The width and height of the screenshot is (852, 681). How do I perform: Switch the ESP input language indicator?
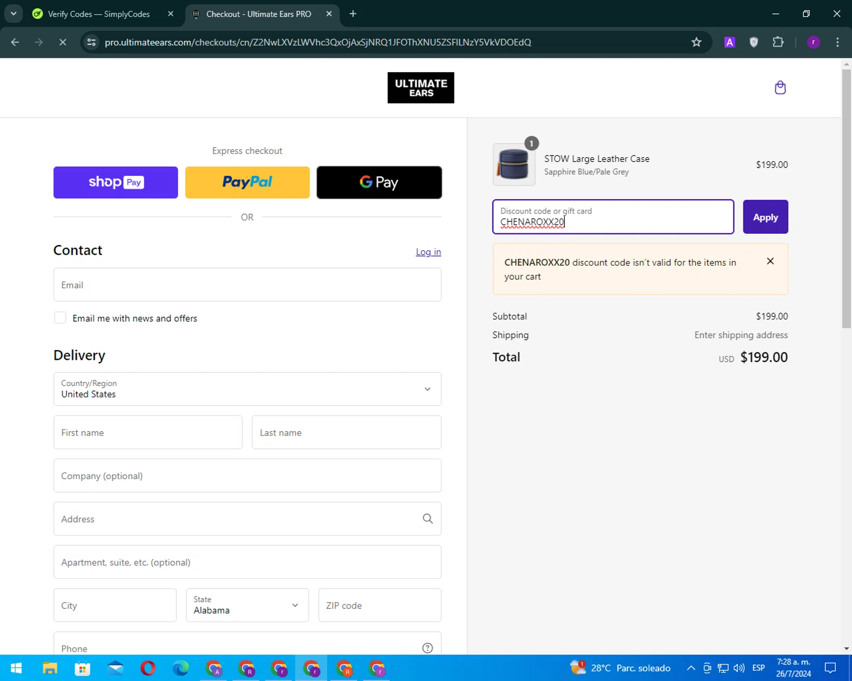click(x=758, y=668)
